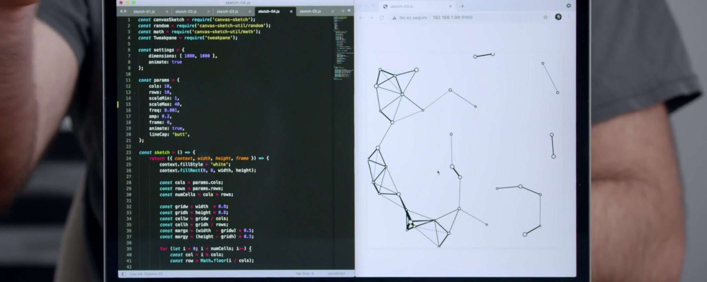
Task: Open a new Chrome tab
Action: [463, 6]
